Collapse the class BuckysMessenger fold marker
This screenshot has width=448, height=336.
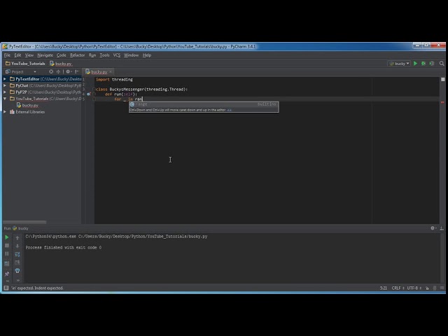tap(94, 89)
